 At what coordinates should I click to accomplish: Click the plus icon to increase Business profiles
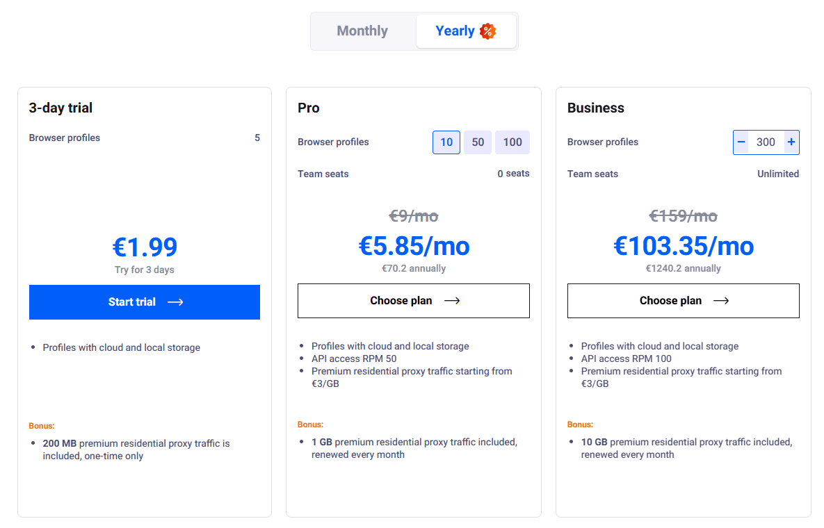click(791, 142)
